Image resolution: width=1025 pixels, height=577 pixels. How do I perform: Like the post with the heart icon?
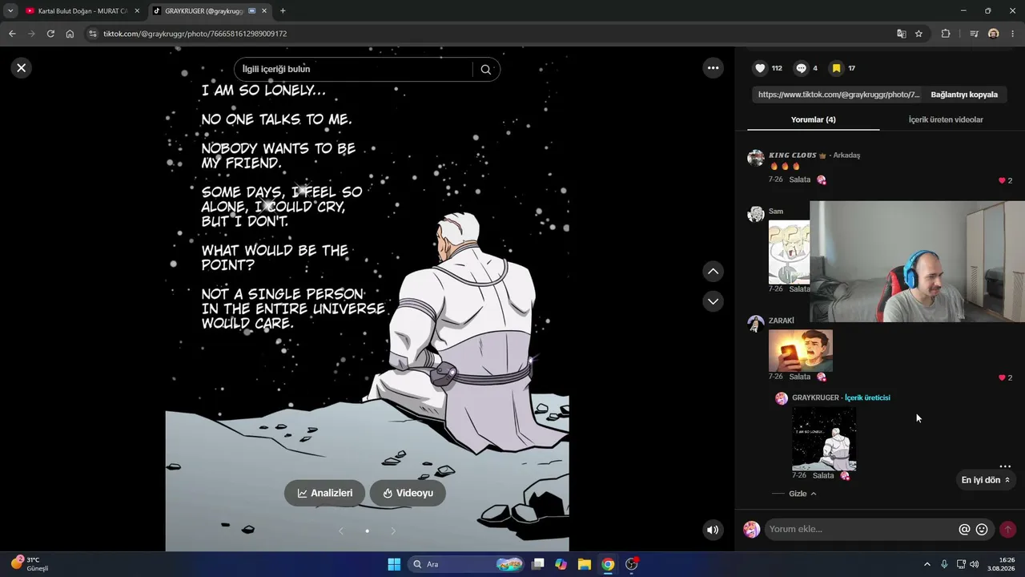pyautogui.click(x=760, y=68)
